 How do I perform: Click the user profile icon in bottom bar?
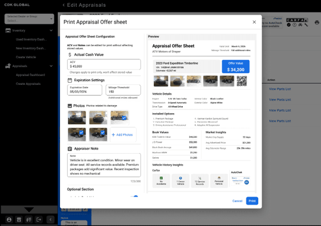(9, 220)
